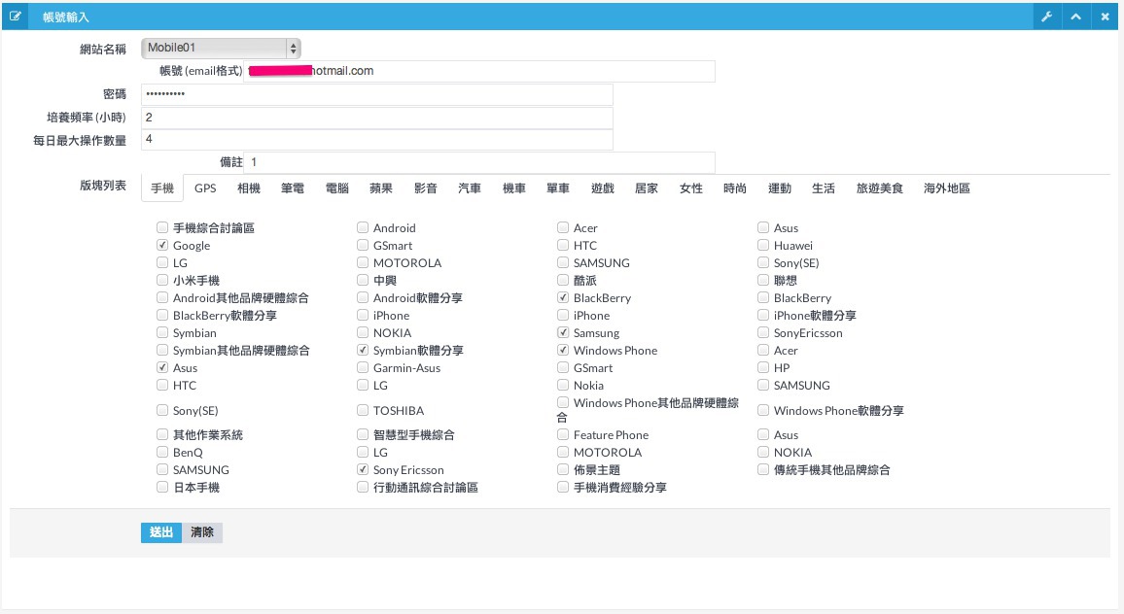Open the 機車 tab

pos(514,188)
